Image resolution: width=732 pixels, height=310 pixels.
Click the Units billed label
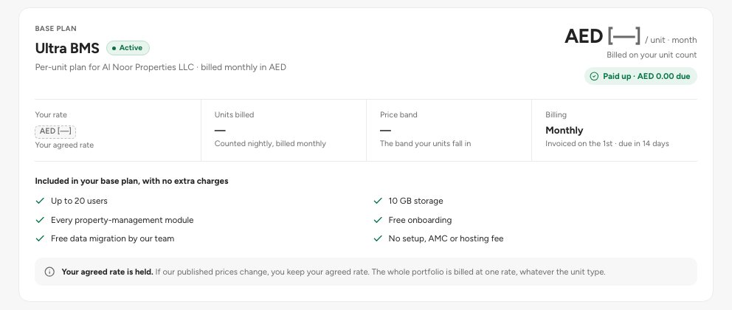[235, 115]
